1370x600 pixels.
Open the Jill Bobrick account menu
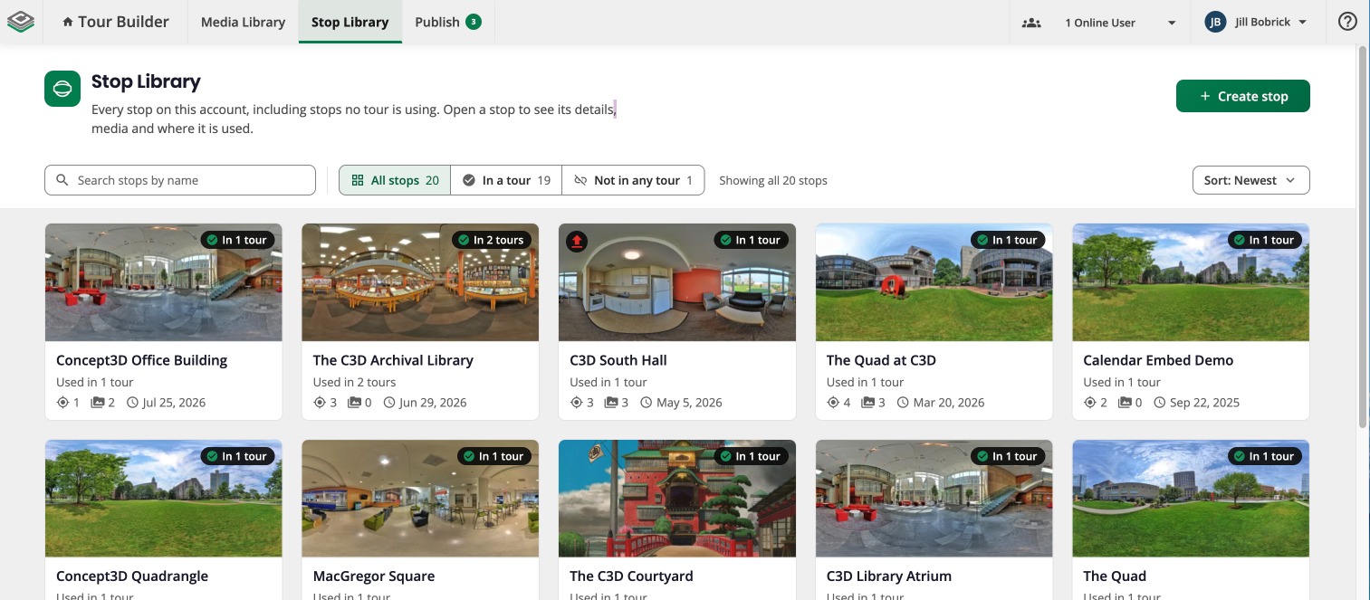(x=1256, y=22)
